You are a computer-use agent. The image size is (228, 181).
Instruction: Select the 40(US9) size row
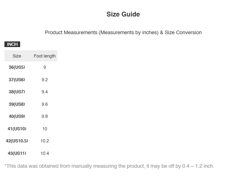point(31,116)
